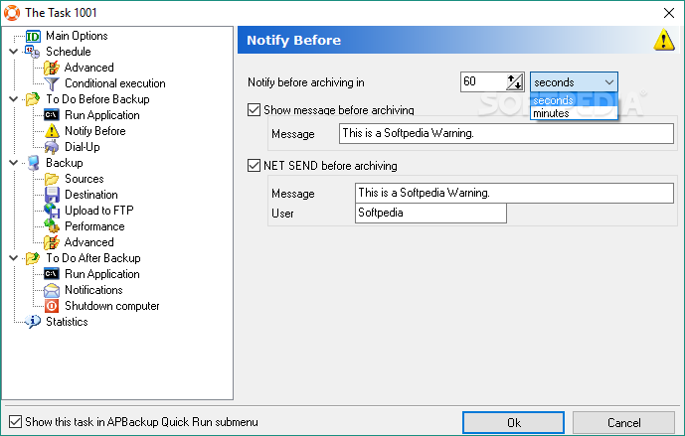Click the Notify Before warning icon in tree
The height and width of the screenshot is (436, 685).
tap(52, 131)
